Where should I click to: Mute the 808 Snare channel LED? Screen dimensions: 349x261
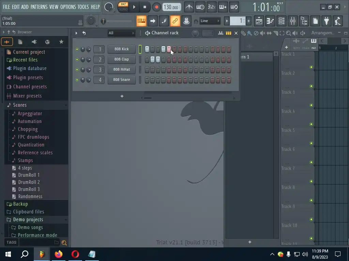77,80
